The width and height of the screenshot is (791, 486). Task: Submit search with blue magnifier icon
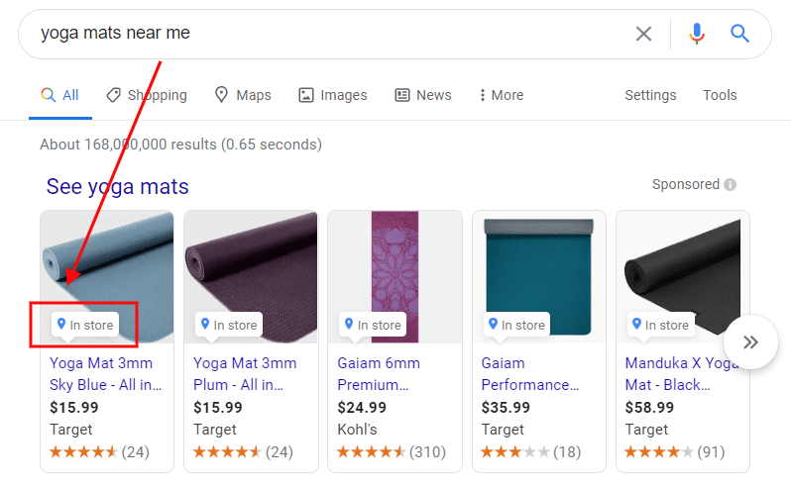pos(739,34)
